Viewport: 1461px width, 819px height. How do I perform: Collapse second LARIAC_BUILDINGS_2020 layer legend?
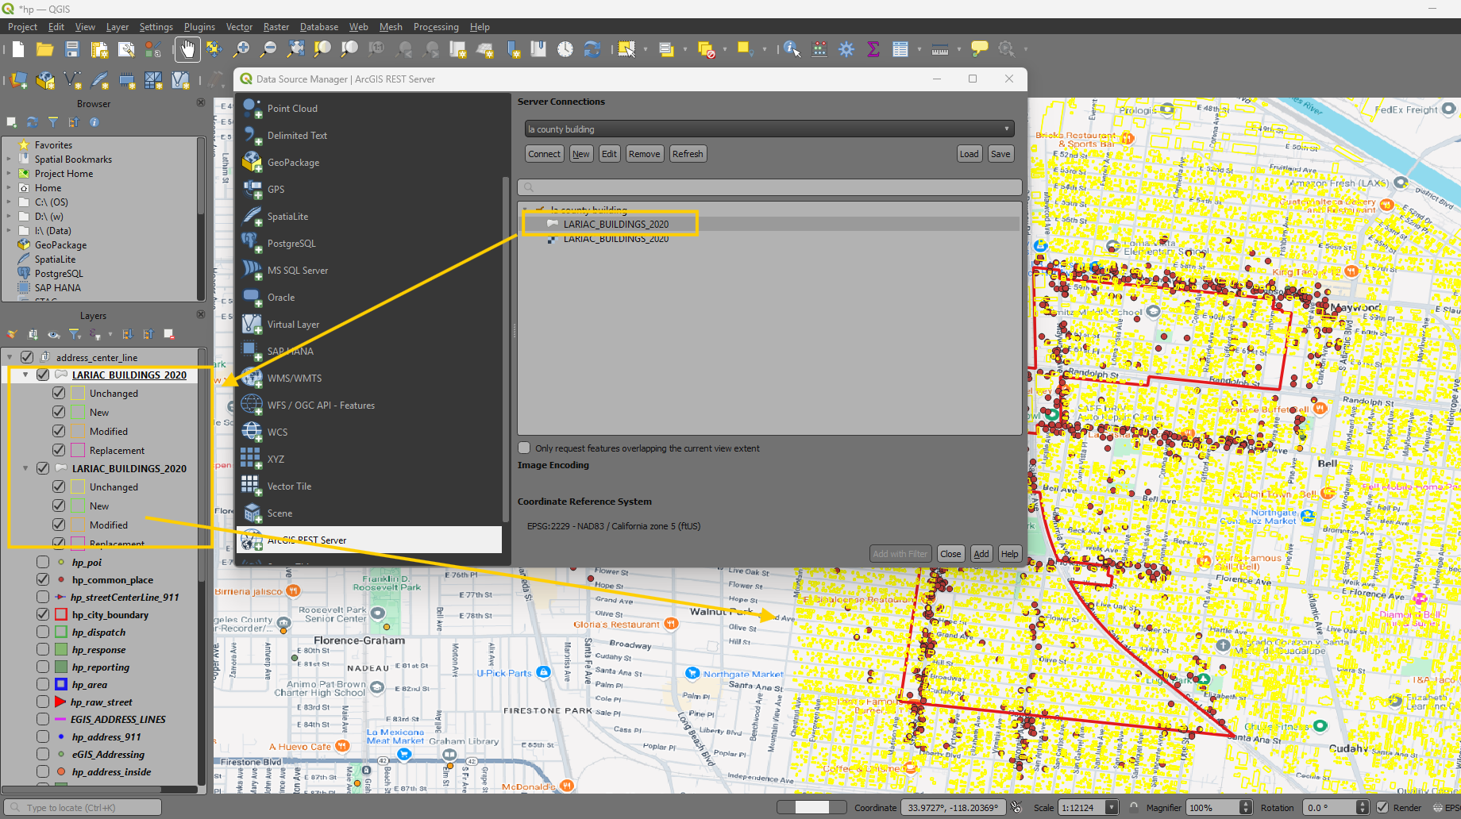[x=26, y=468]
